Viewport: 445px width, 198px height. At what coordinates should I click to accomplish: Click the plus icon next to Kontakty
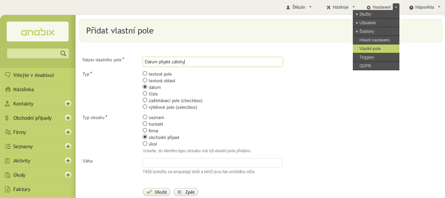click(68, 103)
